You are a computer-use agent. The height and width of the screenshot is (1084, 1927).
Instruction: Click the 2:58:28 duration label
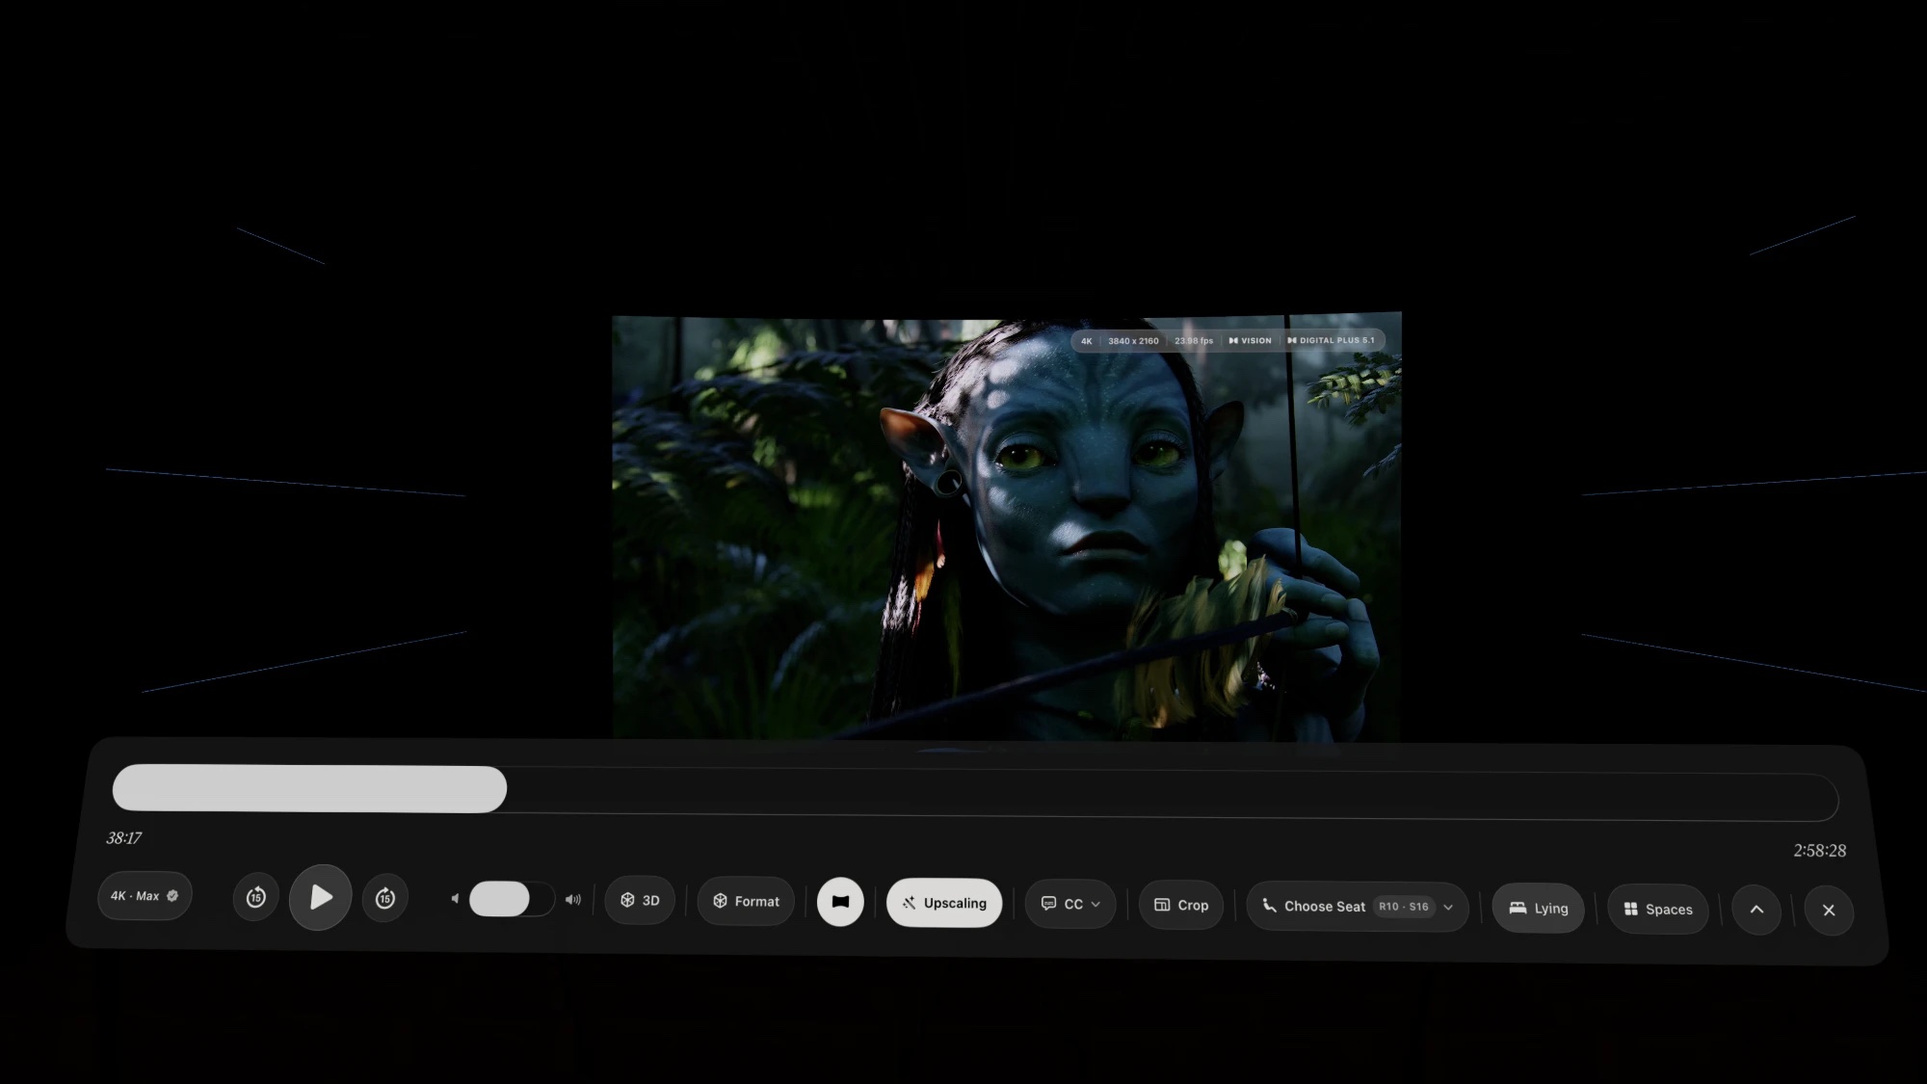pos(1820,851)
